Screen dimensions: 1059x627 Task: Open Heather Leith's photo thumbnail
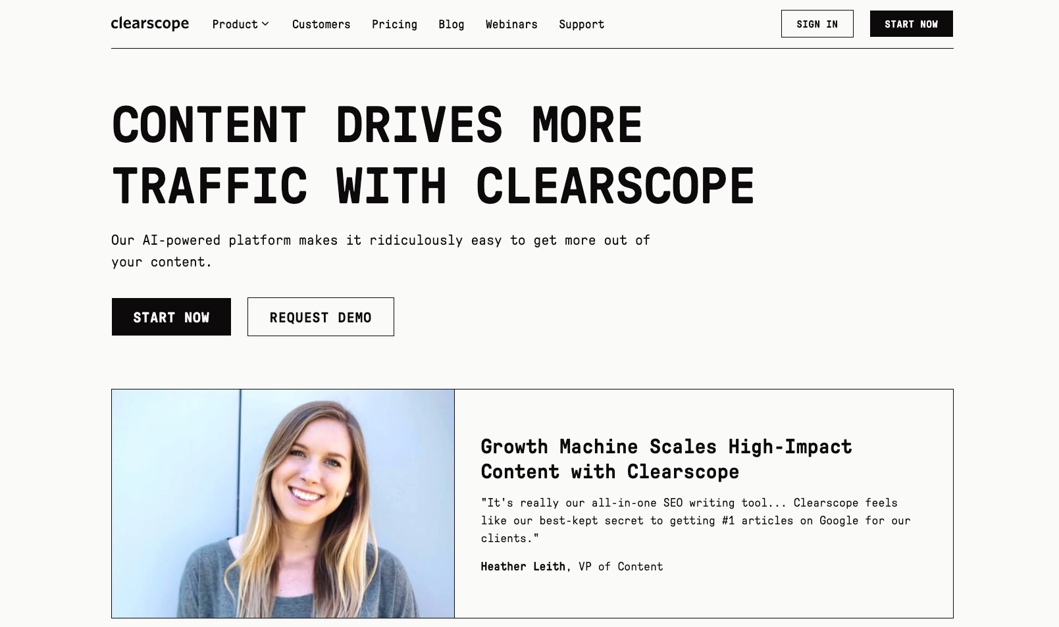click(x=283, y=503)
